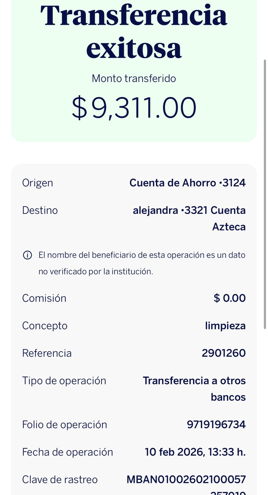Click the "Clave de rastreo" label
The height and width of the screenshot is (495, 268).
pos(60,480)
